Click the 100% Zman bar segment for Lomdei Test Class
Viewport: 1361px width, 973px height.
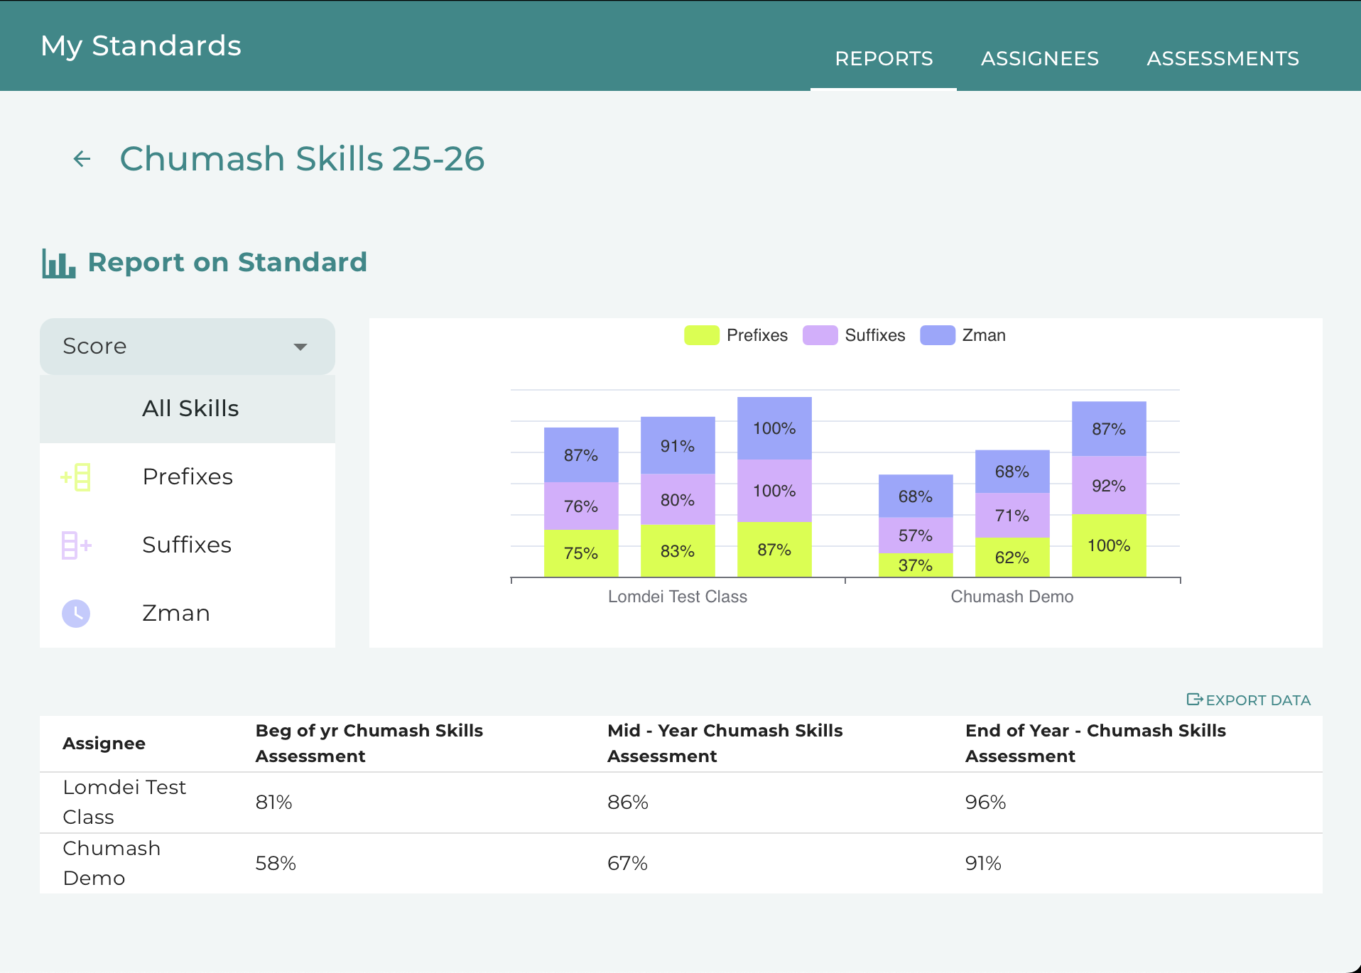[774, 428]
